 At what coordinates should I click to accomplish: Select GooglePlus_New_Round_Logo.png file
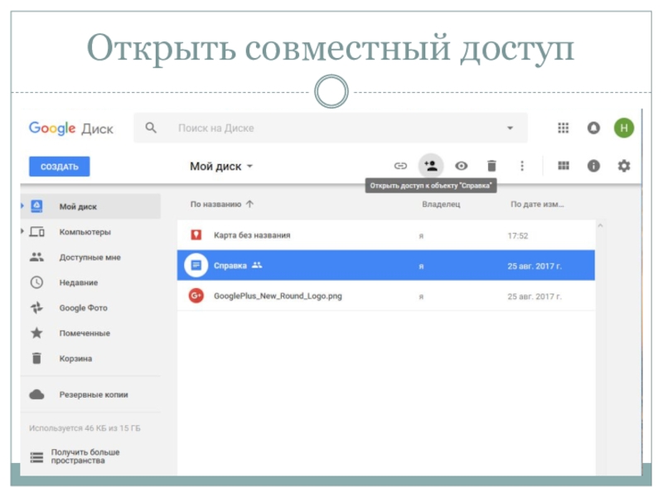[x=385, y=296]
